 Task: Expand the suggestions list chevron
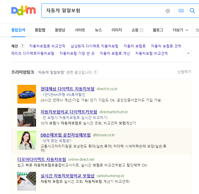coord(188,53)
